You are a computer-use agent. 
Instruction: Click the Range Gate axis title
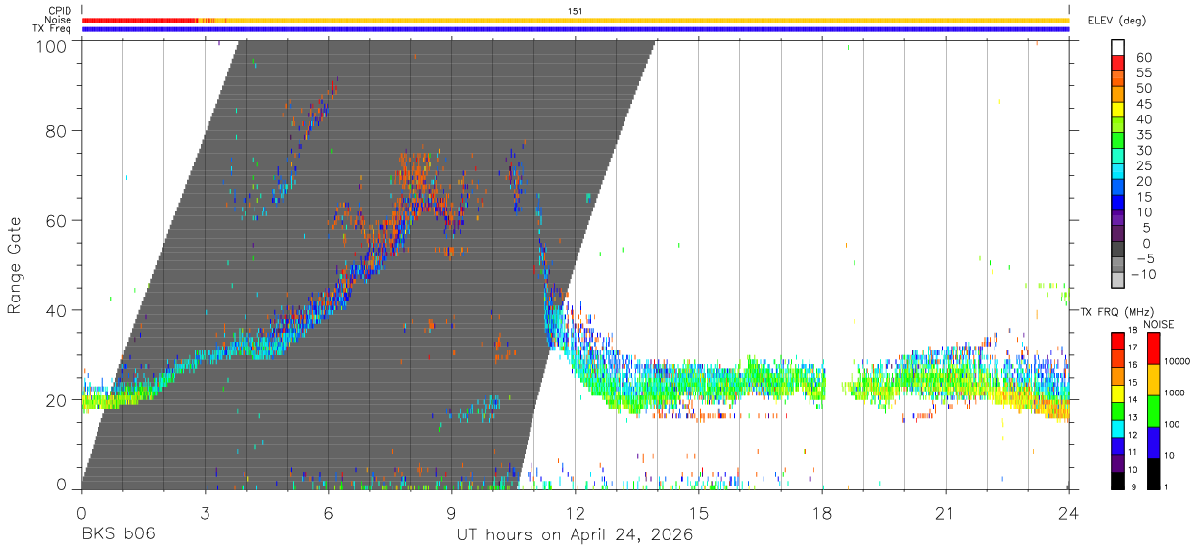coord(15,266)
